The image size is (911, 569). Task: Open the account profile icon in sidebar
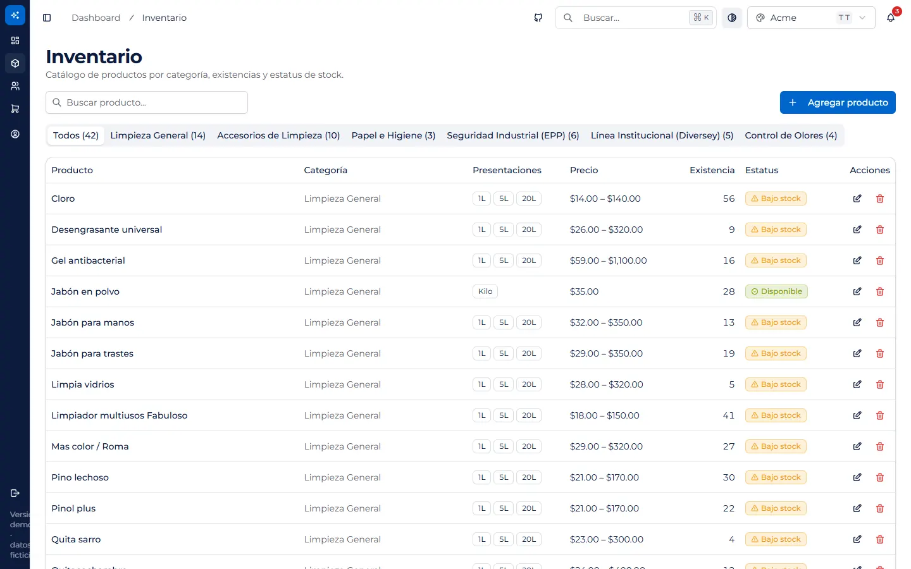(x=15, y=134)
